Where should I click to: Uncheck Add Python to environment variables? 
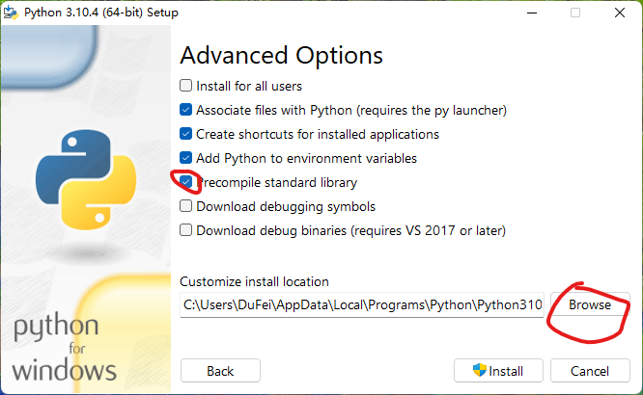(185, 158)
